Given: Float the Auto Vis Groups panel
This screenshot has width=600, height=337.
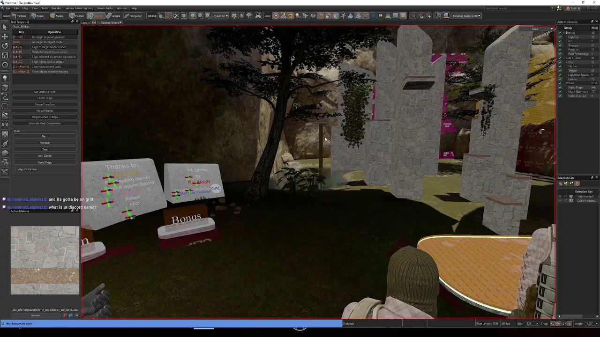Looking at the screenshot, I should (592, 22).
